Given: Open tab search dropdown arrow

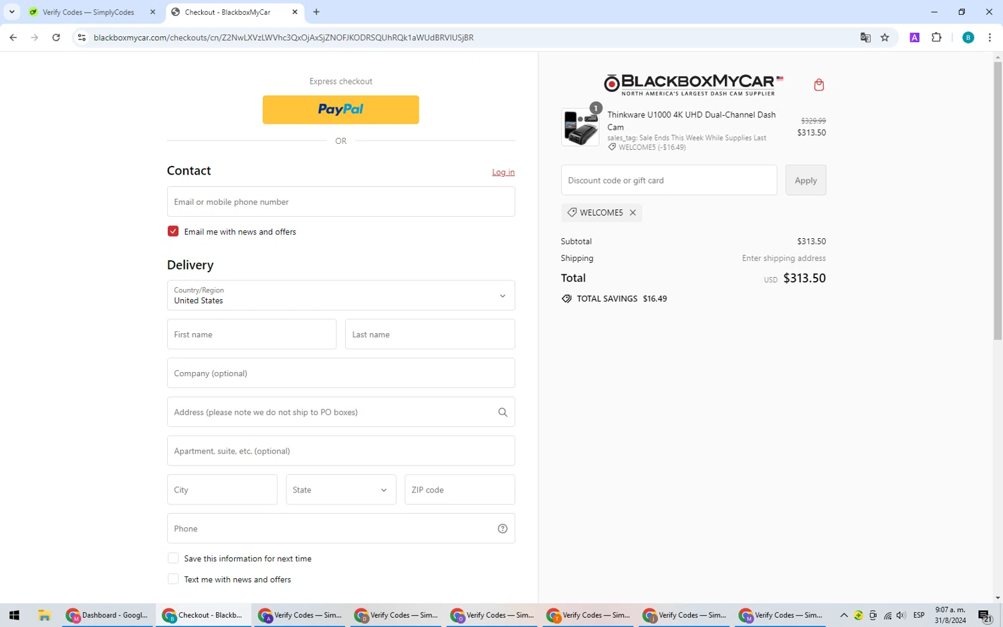Looking at the screenshot, I should [12, 12].
